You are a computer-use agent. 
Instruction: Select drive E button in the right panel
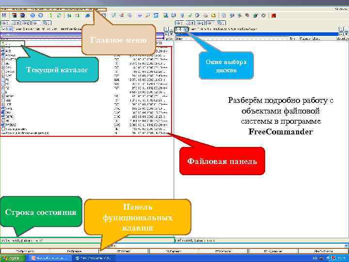point(200,23)
